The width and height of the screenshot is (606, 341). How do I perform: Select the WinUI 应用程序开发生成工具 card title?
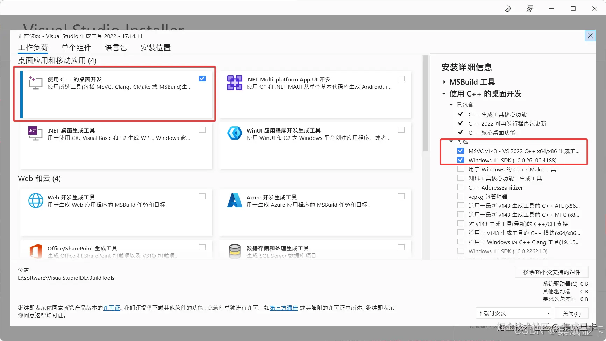[283, 130]
